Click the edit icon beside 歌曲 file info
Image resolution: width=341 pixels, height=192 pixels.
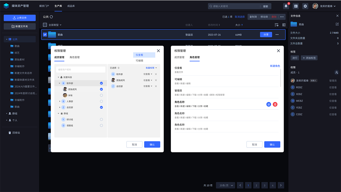(x=337, y=24)
